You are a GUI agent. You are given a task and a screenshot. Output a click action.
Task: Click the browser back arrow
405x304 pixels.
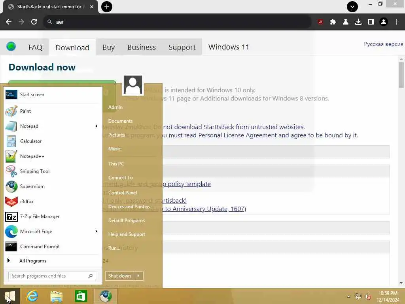coord(9,22)
